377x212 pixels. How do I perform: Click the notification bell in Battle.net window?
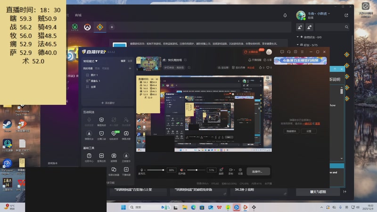pyautogui.click(x=285, y=16)
